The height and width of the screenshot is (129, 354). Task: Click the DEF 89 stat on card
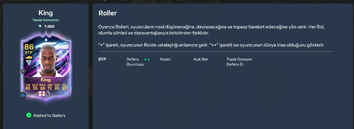(x=57, y=87)
